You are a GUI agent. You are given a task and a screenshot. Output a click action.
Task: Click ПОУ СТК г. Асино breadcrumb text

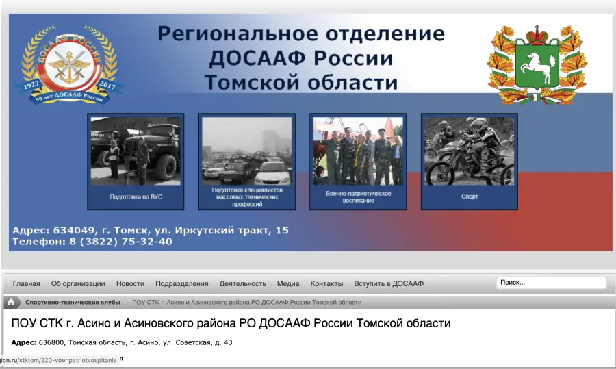coord(246,302)
